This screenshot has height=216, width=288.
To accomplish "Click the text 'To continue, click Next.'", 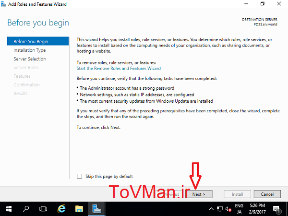I will (98, 127).
